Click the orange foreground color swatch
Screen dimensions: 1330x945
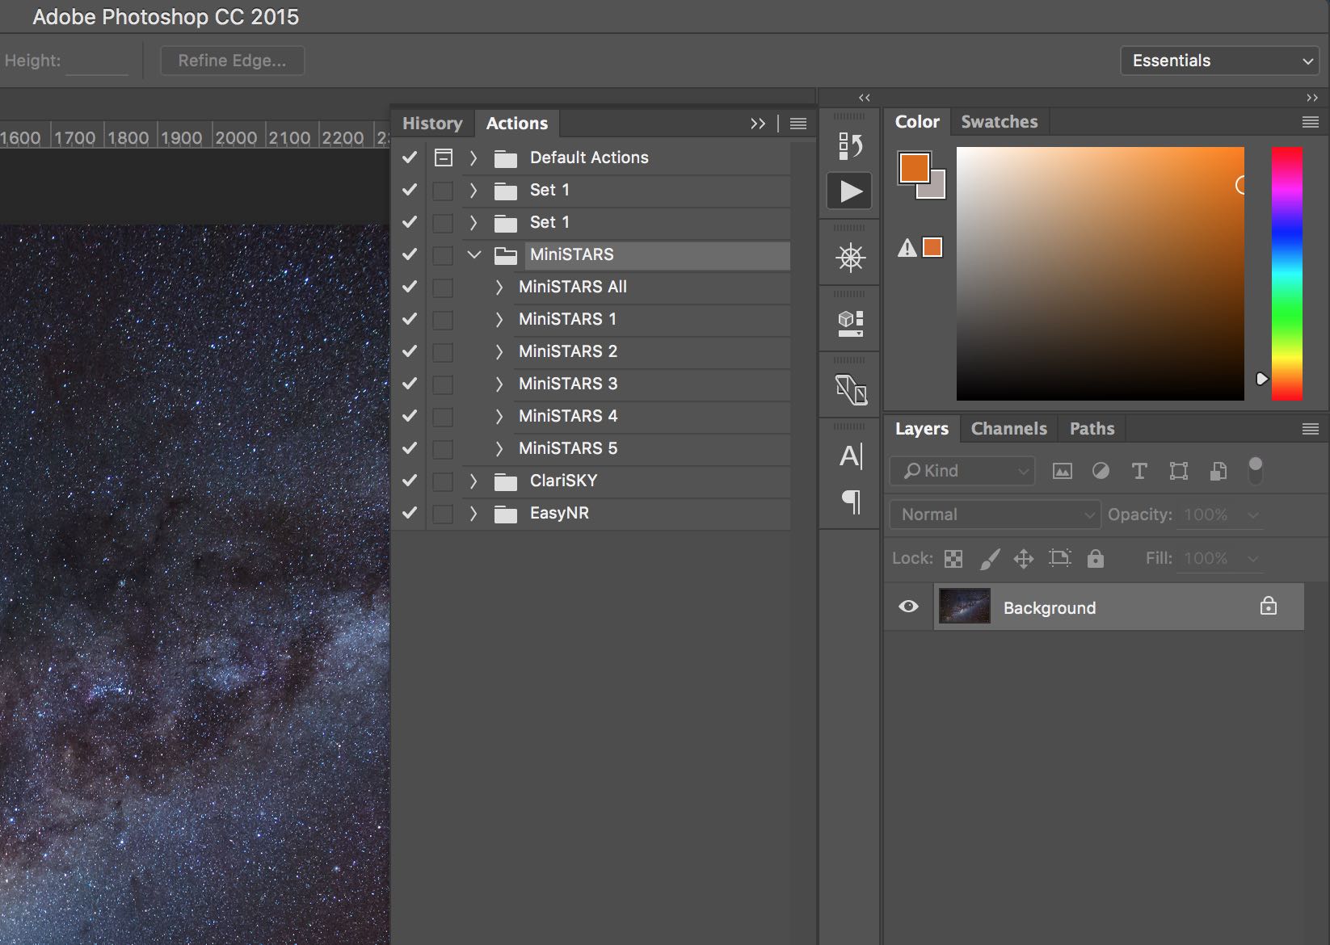[914, 167]
